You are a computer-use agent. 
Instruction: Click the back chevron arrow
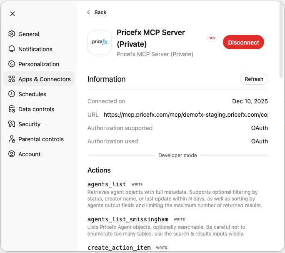click(x=88, y=12)
